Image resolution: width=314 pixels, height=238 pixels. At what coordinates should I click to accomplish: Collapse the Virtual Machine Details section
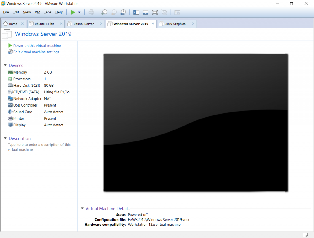[82, 208]
